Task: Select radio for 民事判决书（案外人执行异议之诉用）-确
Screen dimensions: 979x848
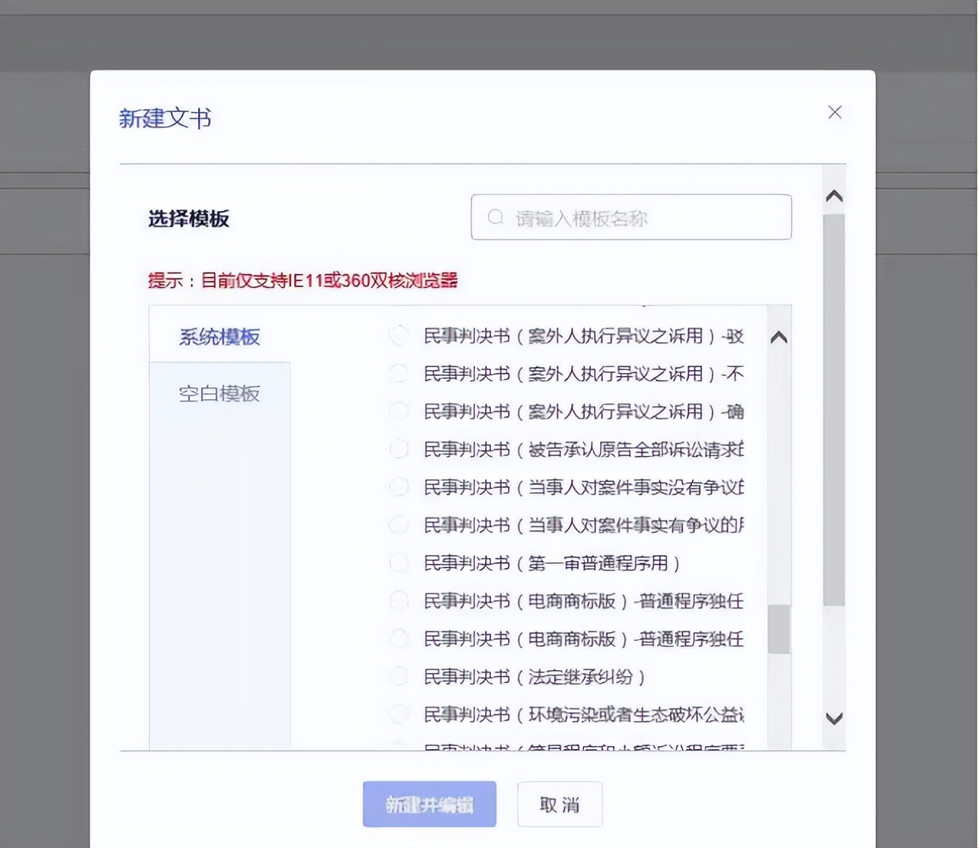Action: coord(399,411)
